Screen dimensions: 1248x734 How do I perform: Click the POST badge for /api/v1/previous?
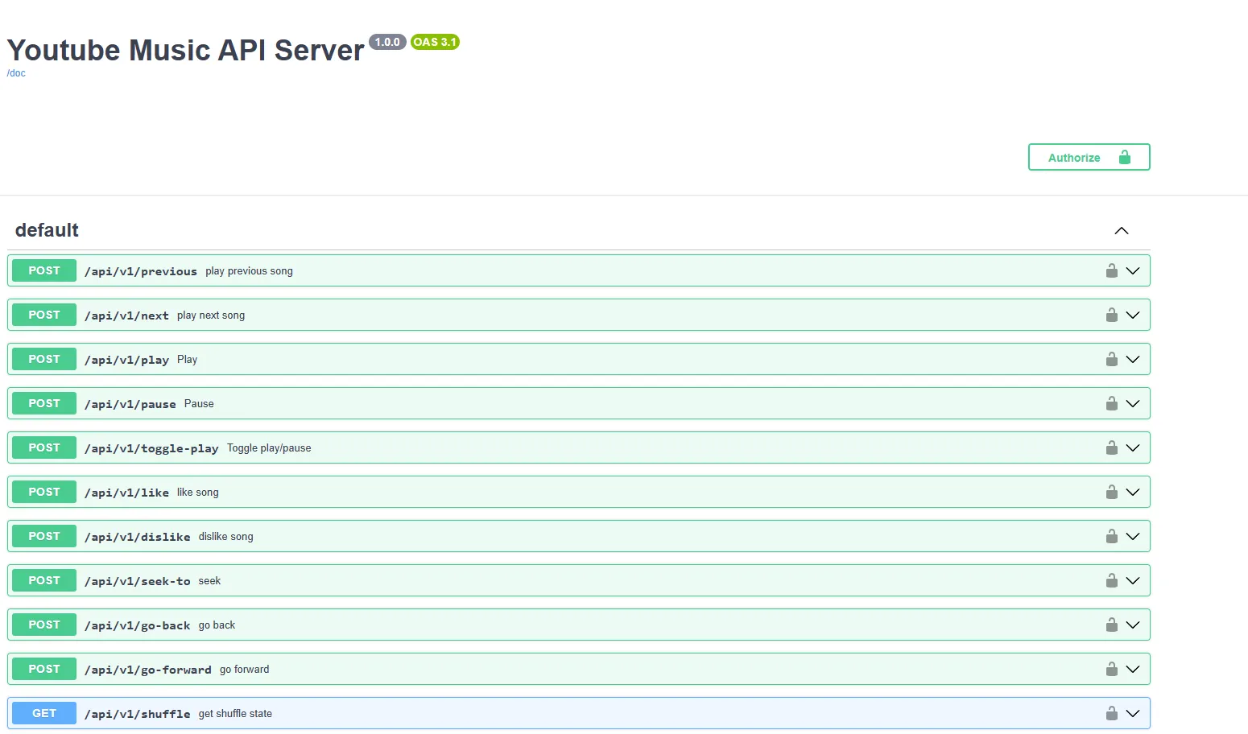pos(44,271)
